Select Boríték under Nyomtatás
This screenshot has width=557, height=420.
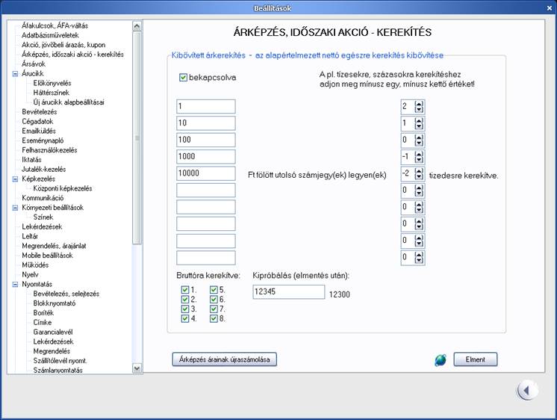click(43, 313)
